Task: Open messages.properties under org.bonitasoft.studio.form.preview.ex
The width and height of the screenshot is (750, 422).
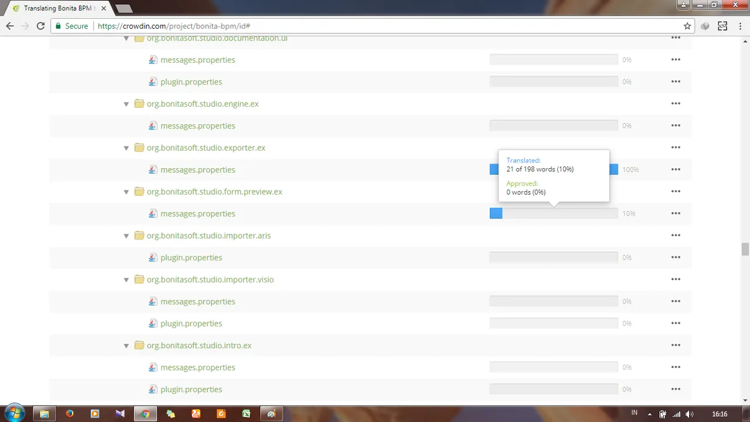Action: click(197, 213)
